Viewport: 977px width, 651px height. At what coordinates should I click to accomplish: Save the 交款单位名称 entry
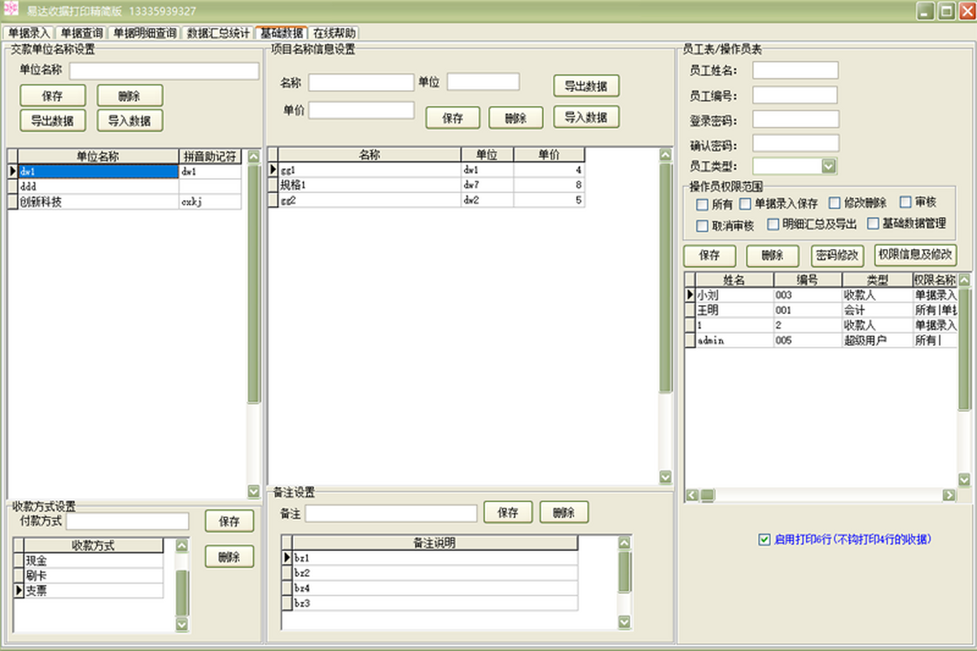point(53,96)
